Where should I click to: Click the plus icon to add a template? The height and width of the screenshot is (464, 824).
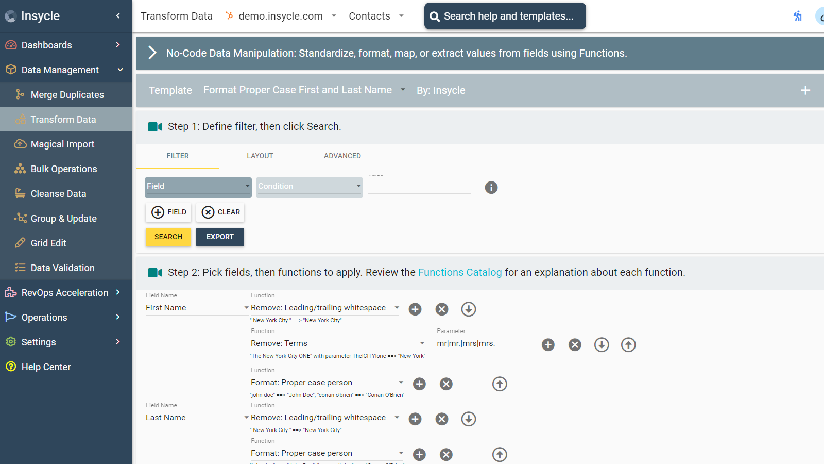coord(805,90)
